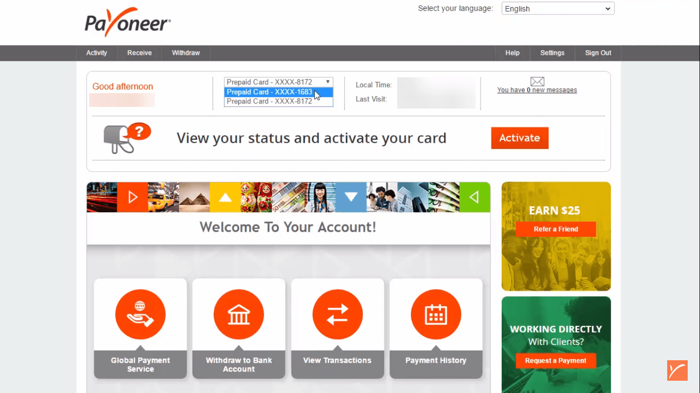
Task: Click the green left arrow banner tile
Action: click(x=475, y=197)
